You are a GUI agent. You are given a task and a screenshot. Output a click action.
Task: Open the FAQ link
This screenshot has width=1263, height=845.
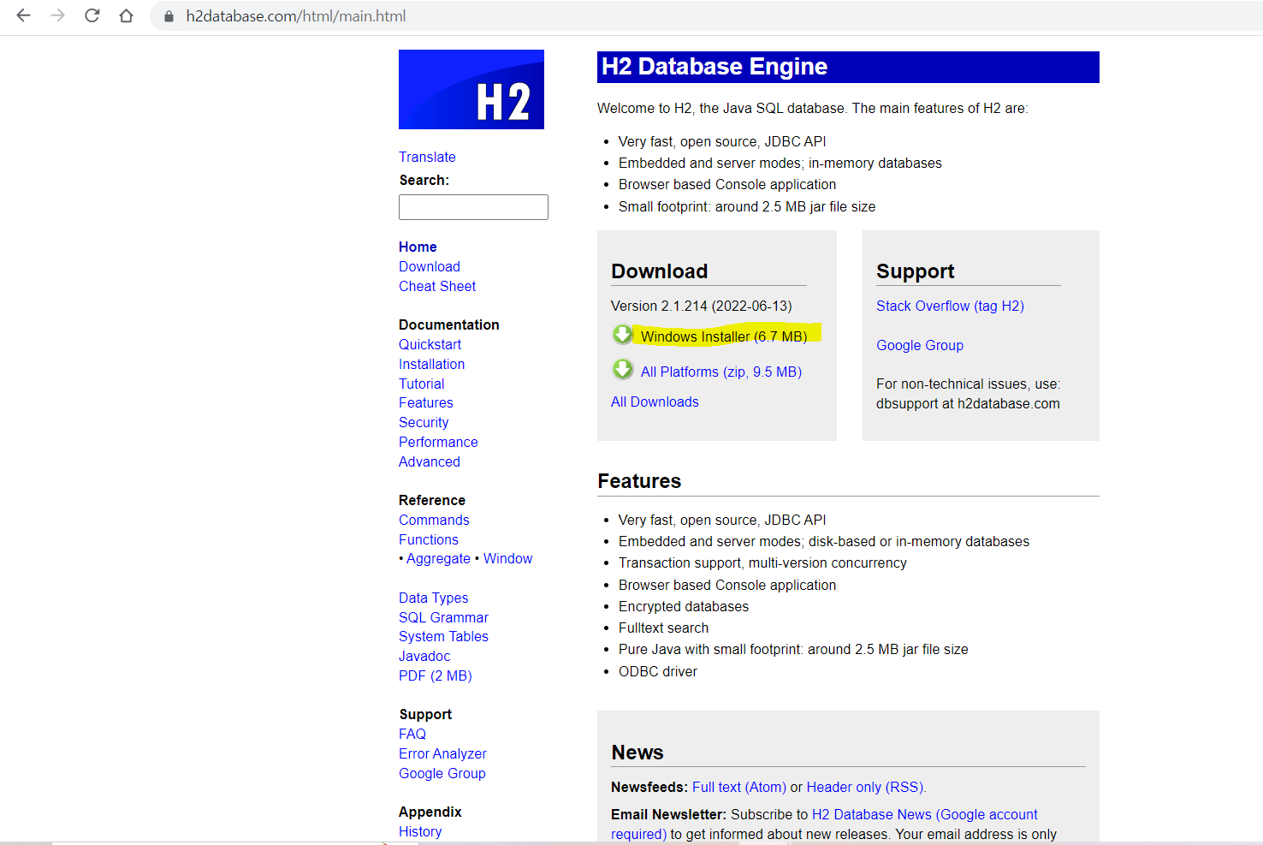tap(412, 734)
